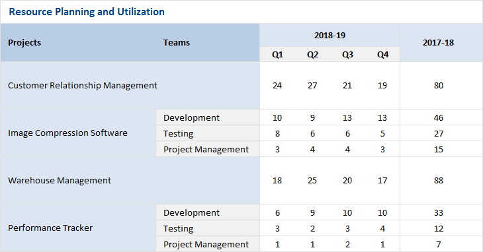This screenshot has height=252, width=483.
Task: Select the Warehouse Management project cell
Action: click(x=130, y=181)
